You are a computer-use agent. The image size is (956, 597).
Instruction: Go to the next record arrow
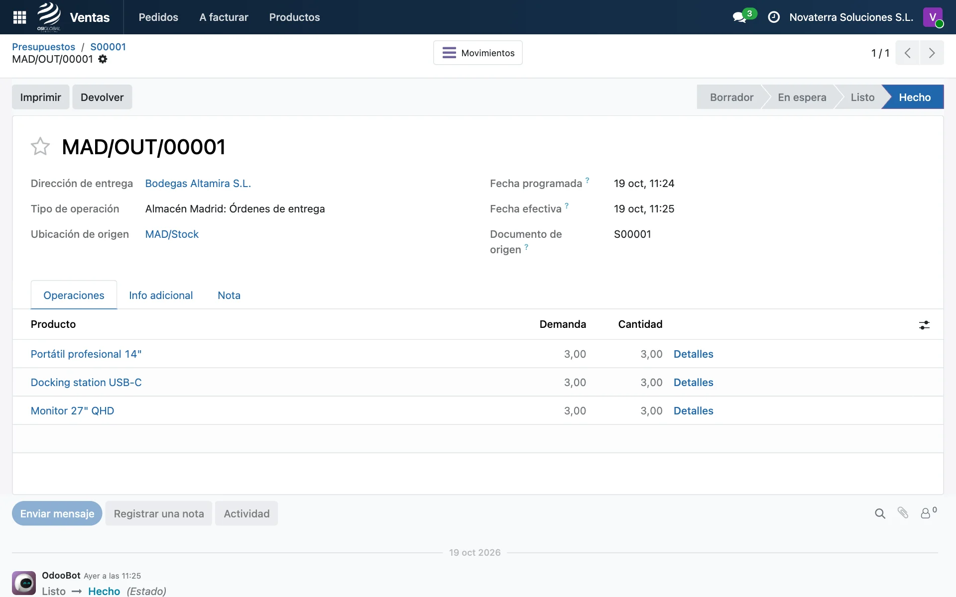(x=932, y=53)
